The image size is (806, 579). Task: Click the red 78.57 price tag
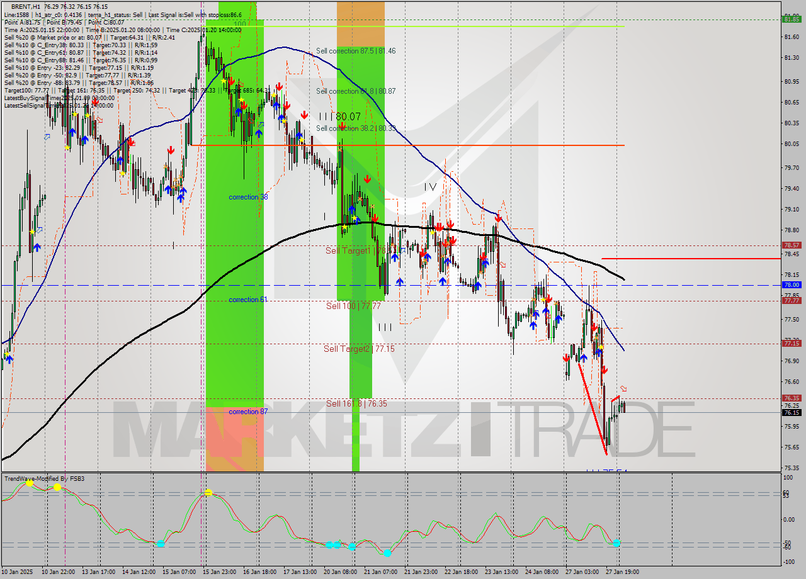click(x=792, y=245)
